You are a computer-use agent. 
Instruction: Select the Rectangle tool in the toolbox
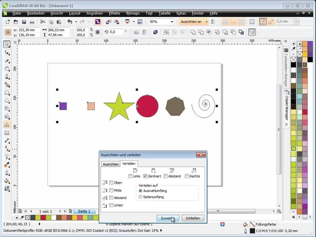pyautogui.click(x=7, y=93)
